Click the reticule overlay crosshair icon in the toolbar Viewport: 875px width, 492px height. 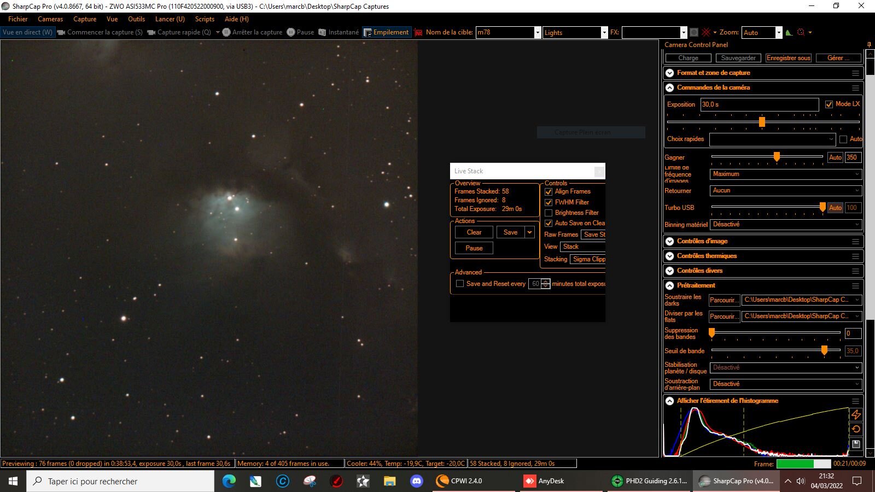[x=706, y=32]
